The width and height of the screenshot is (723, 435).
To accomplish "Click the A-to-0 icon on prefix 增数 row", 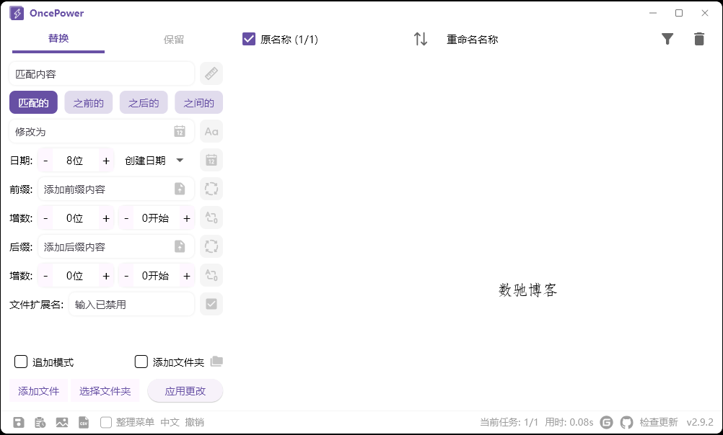I will click(x=211, y=217).
